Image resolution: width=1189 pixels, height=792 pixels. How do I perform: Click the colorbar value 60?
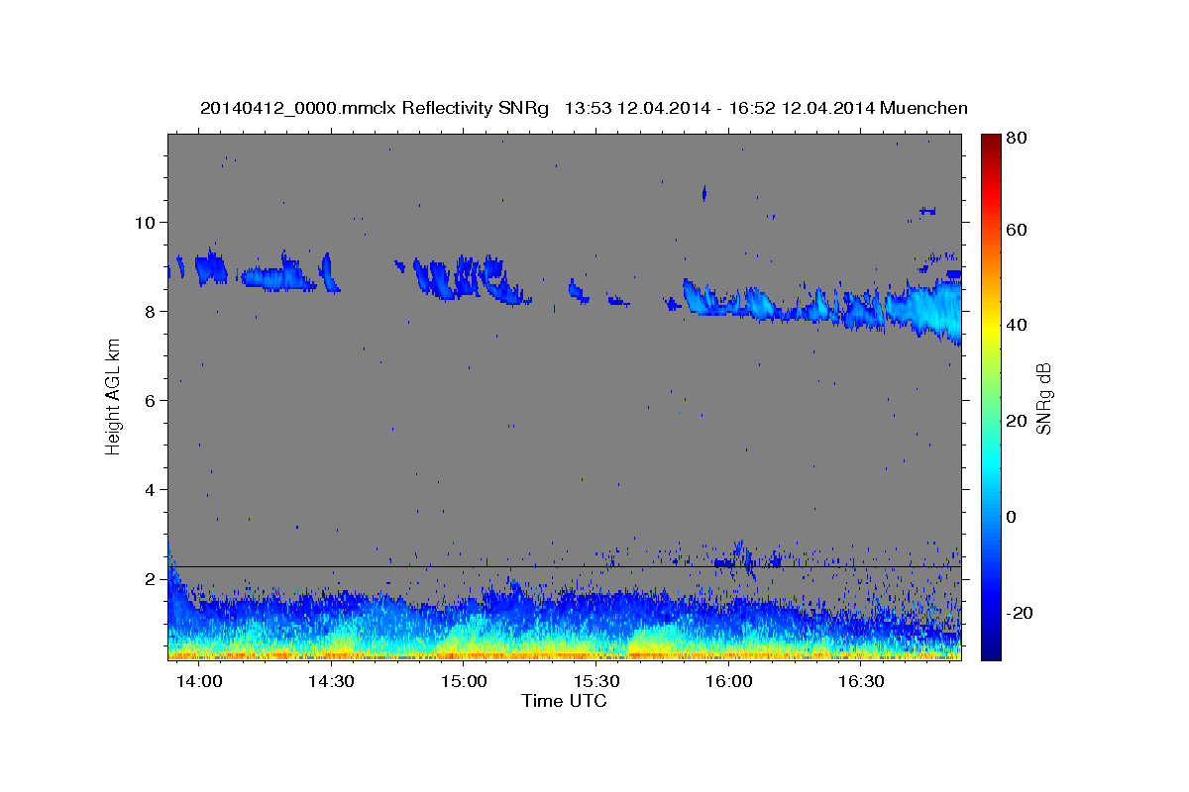(x=1018, y=230)
